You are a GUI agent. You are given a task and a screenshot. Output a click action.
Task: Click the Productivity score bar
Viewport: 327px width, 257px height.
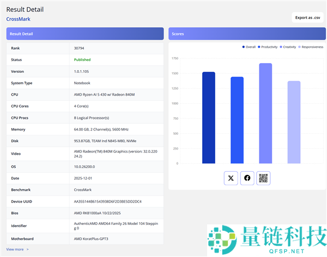click(237, 120)
